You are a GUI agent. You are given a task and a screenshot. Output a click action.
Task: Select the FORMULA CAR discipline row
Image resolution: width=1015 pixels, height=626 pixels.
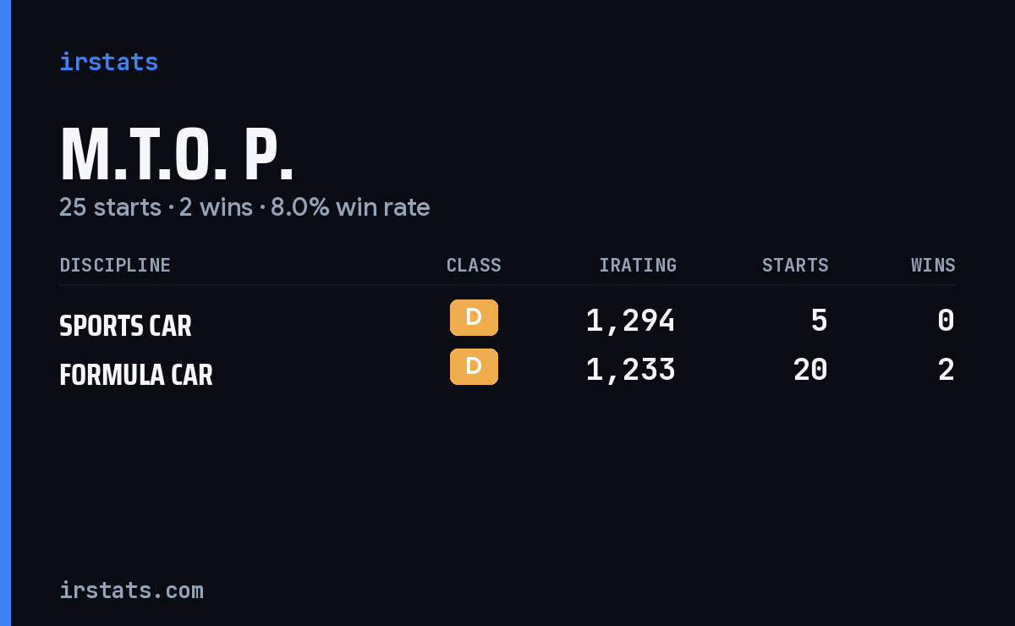[x=507, y=371]
